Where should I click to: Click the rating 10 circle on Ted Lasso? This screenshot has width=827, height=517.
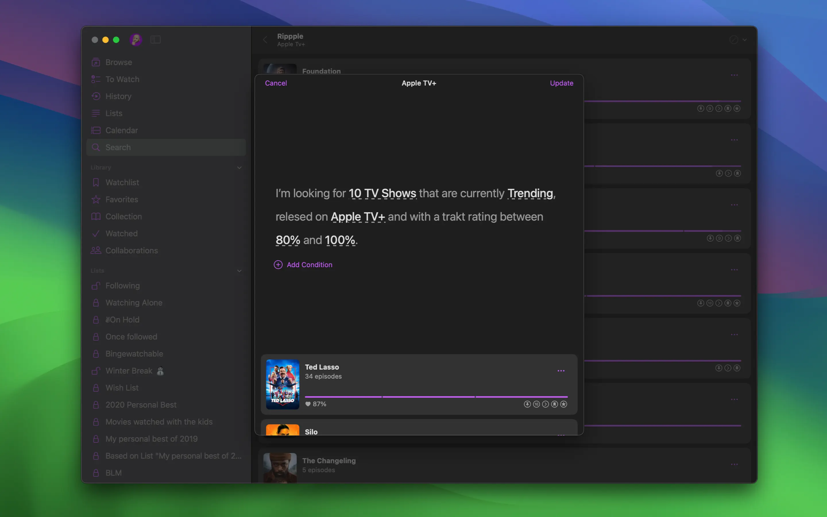pyautogui.click(x=536, y=404)
